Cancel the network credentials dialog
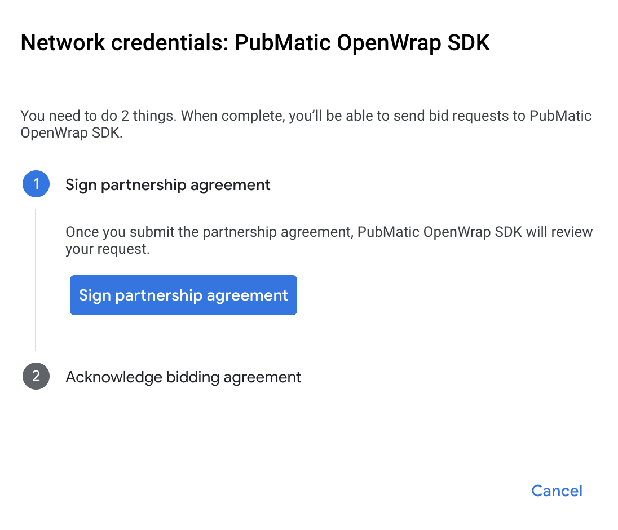618x530 pixels. [557, 491]
